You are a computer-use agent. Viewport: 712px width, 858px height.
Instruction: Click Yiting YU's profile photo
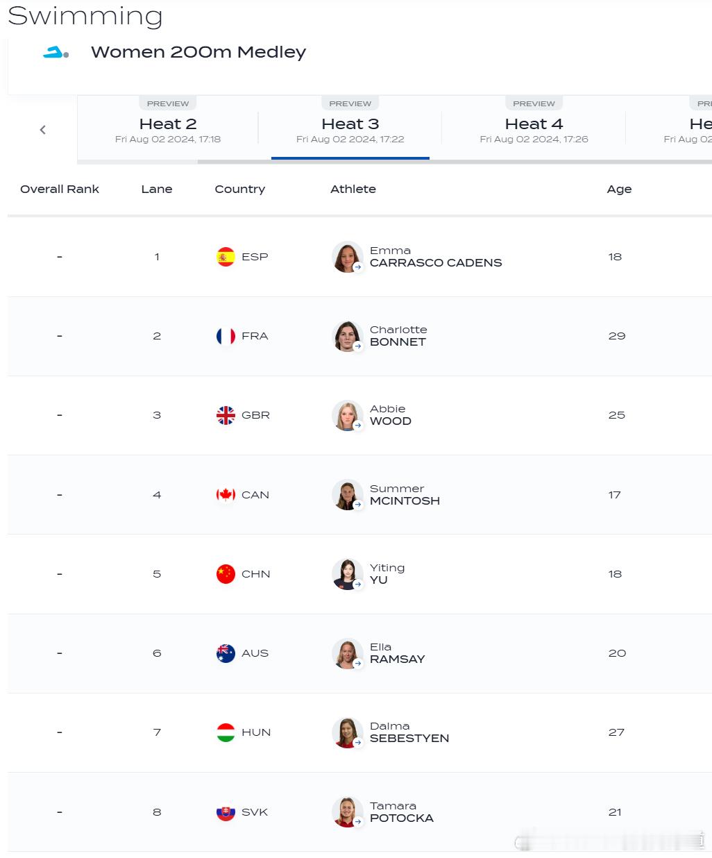tap(348, 575)
